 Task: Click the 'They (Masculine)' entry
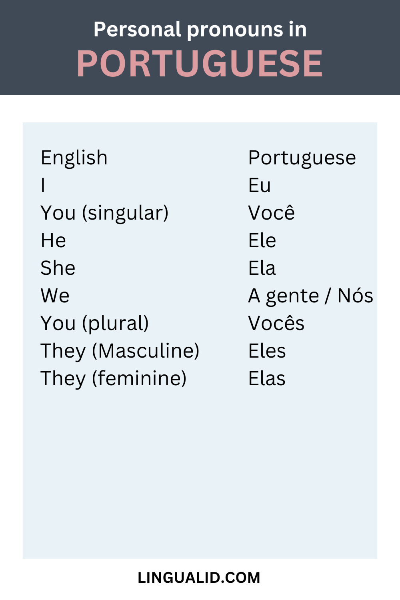(120, 351)
